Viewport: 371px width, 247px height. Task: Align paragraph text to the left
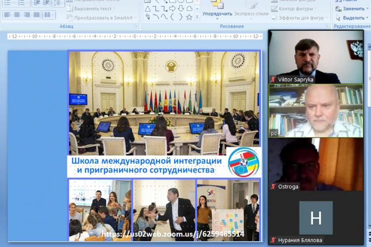coord(7,15)
